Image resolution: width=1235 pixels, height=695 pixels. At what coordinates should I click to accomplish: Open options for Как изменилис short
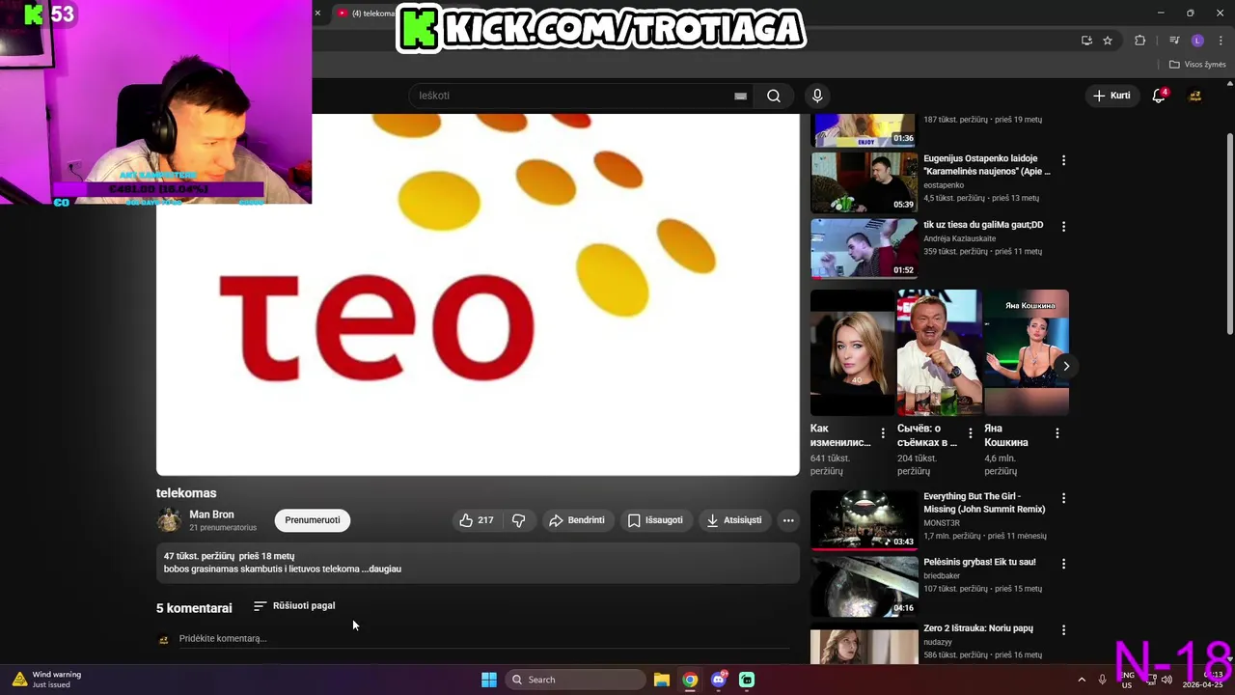(x=883, y=433)
